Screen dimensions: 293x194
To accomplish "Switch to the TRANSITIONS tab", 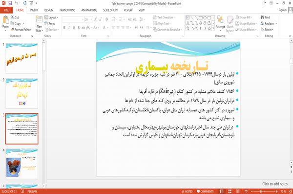I will [x=67, y=10].
